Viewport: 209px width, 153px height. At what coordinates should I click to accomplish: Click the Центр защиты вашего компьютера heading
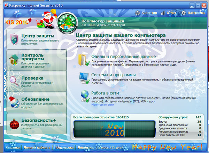(x=121, y=35)
